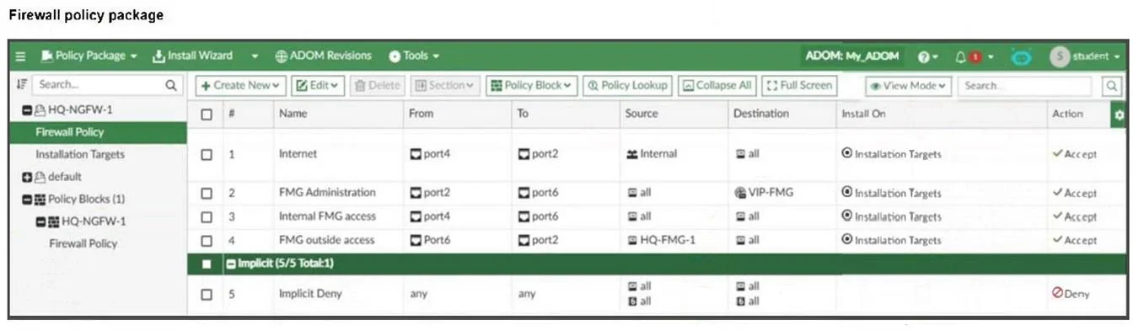Click port6 in Internal FMG access row

tap(538, 216)
